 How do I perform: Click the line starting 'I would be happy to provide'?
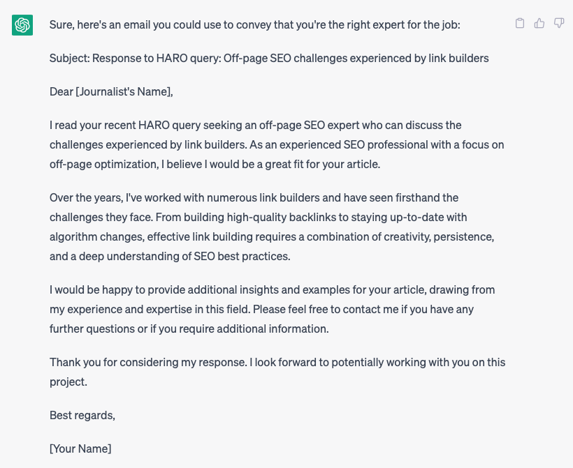(x=273, y=290)
